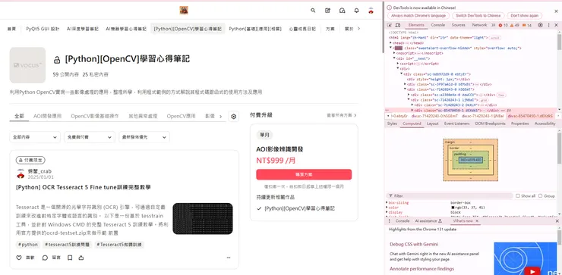Click the comment bubble icon on the post
Screen dimensions: 562x275
point(45,258)
